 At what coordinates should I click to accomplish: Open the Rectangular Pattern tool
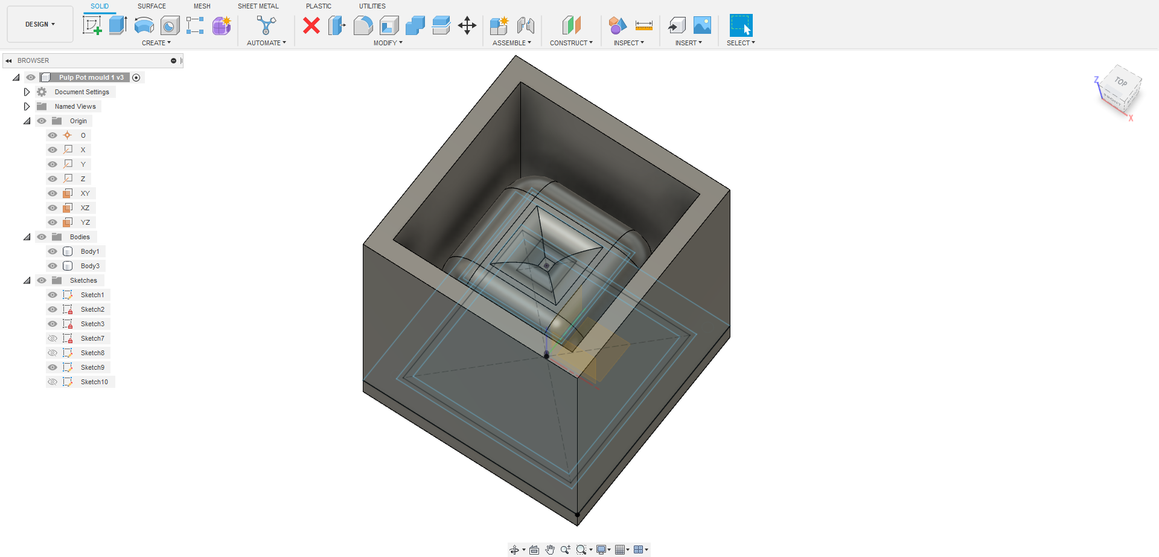point(195,25)
